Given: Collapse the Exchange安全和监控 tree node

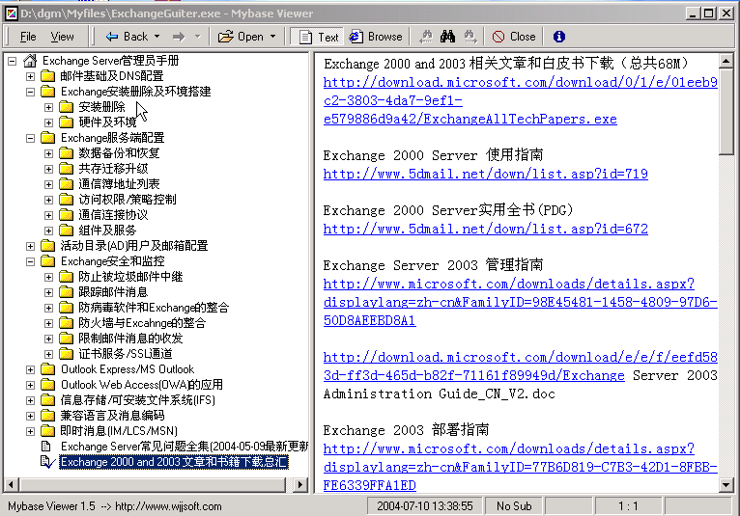Looking at the screenshot, I should [x=31, y=261].
